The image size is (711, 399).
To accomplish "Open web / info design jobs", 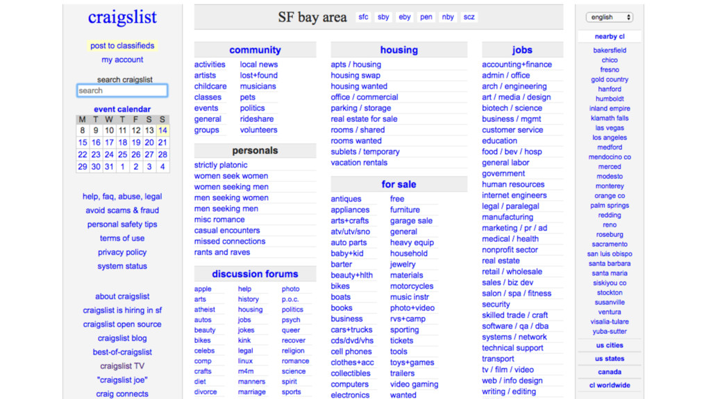I will pos(512,380).
